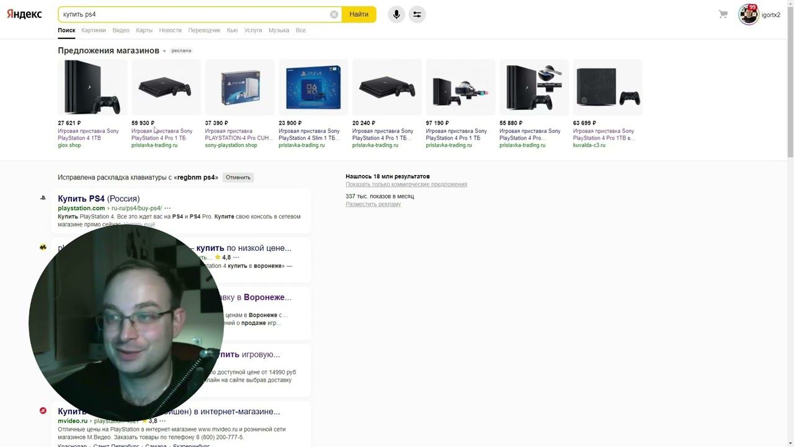Screen dimensions: 794x447
Task: Open product image priced 27 621 ₽
Action: tap(92, 87)
